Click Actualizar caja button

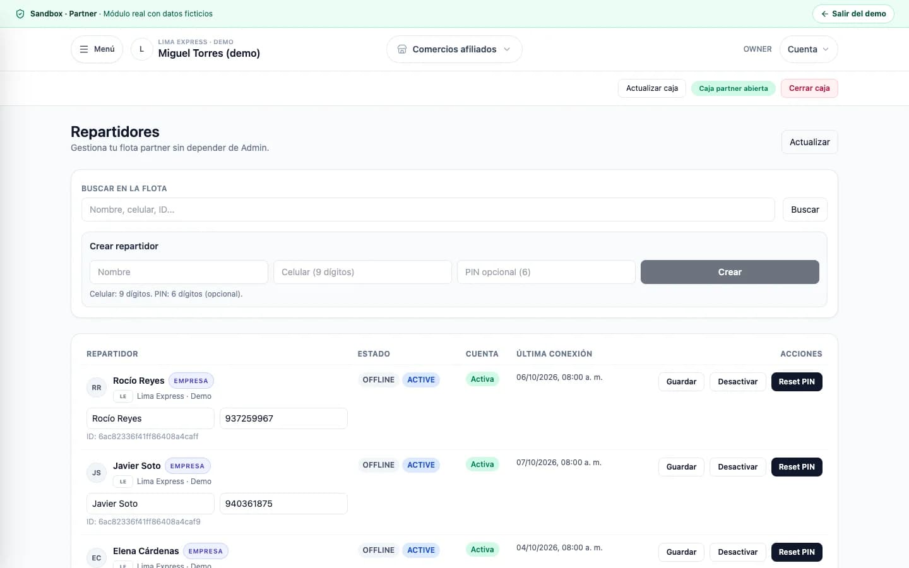click(x=652, y=88)
